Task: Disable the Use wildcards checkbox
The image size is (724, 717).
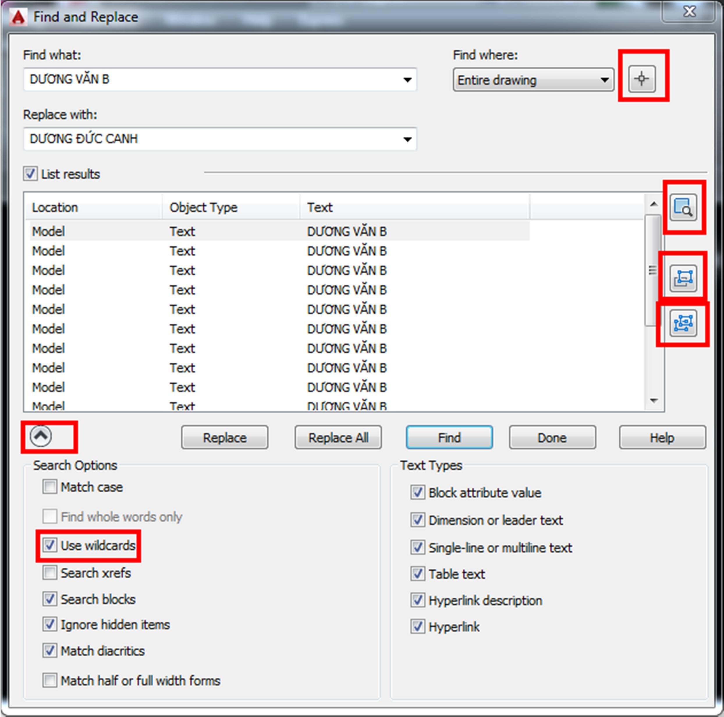Action: click(50, 545)
